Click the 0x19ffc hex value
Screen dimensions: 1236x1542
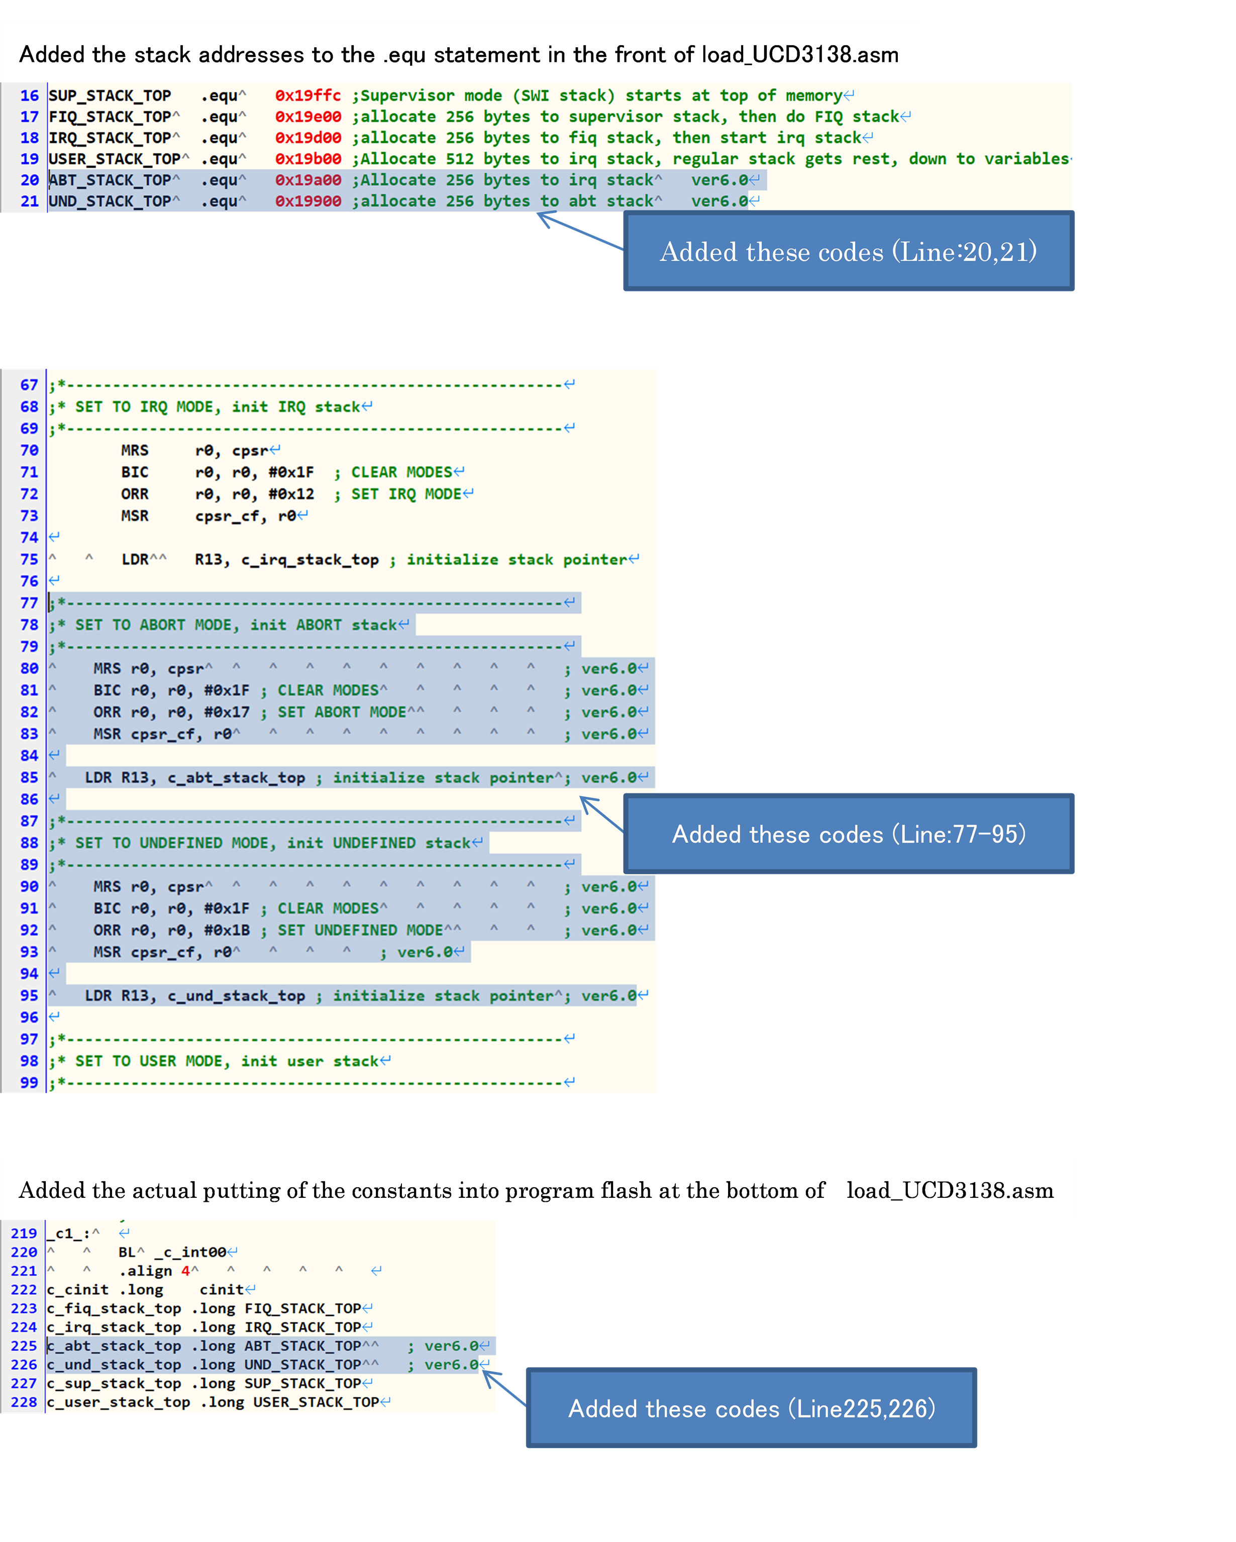tap(307, 96)
